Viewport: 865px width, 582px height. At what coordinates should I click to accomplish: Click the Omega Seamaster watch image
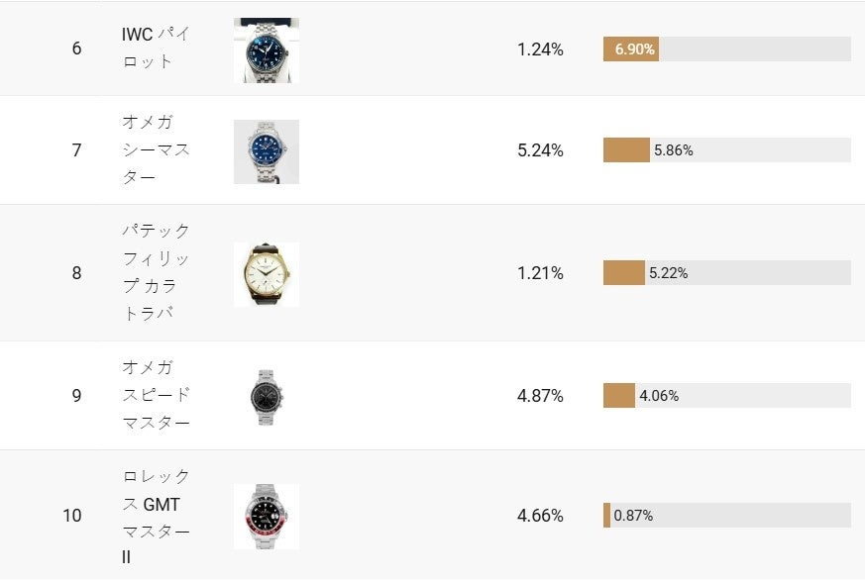tap(266, 151)
